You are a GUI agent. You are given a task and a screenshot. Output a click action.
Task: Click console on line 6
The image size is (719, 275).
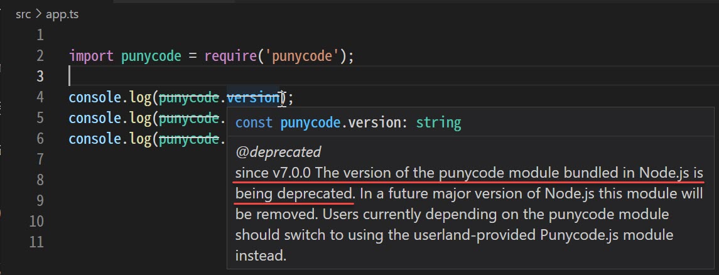(x=95, y=139)
